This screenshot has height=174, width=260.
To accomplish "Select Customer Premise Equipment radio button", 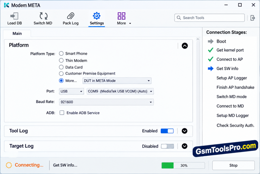I will coord(61,73).
